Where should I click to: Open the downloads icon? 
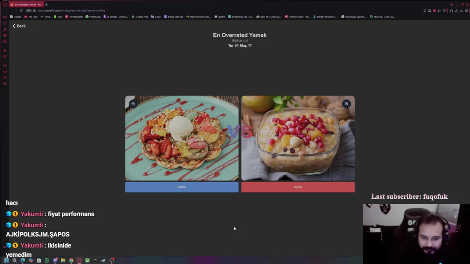[x=462, y=11]
